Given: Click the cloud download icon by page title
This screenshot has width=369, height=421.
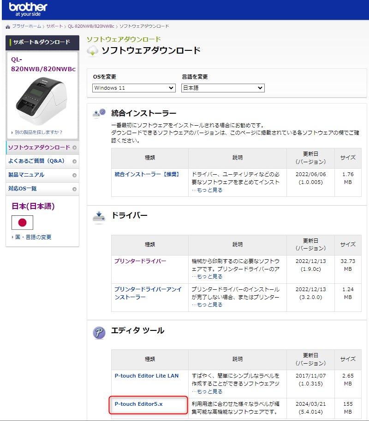Looking at the screenshot, I should pyautogui.click(x=93, y=51).
